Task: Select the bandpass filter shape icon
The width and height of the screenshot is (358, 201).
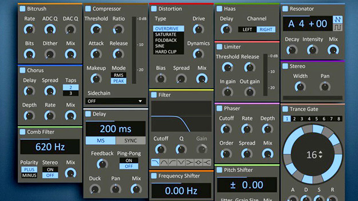Action: [x=164, y=162]
